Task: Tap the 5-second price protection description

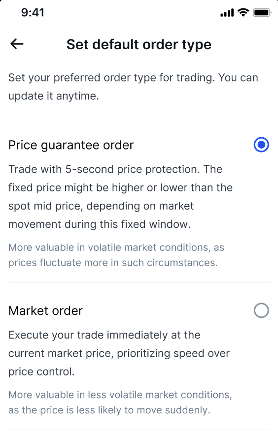Action: point(121,197)
